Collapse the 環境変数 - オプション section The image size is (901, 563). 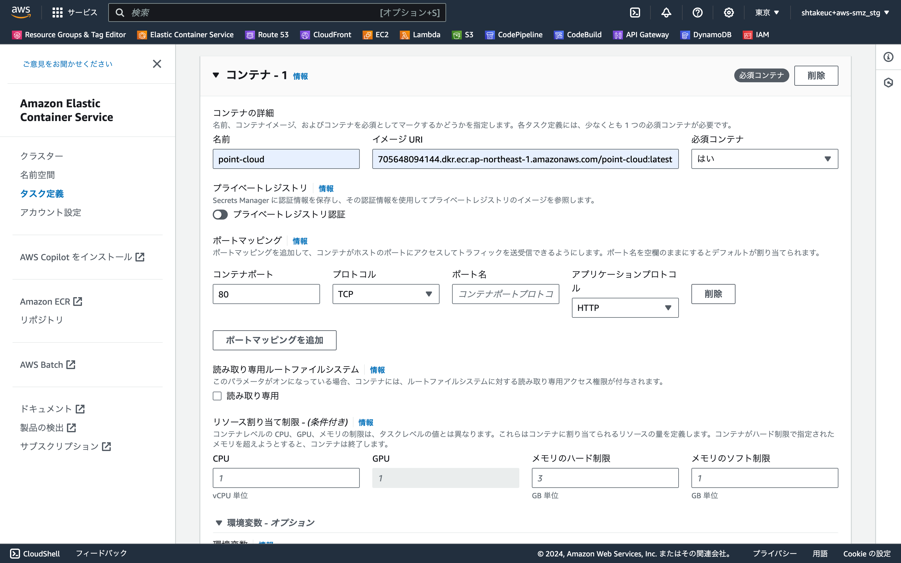pyautogui.click(x=219, y=523)
